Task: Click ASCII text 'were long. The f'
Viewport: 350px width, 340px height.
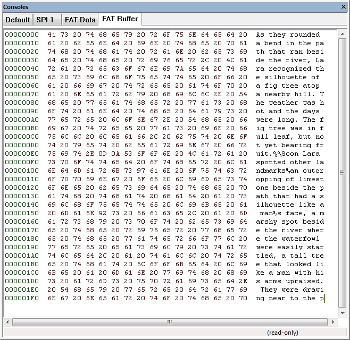Action: [x=290, y=120]
